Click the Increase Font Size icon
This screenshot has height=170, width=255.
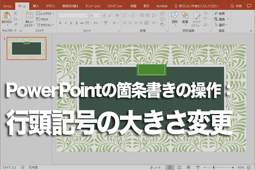click(x=105, y=15)
